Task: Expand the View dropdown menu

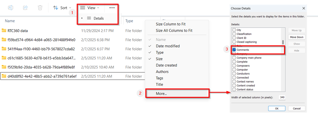Action: (x=90, y=8)
